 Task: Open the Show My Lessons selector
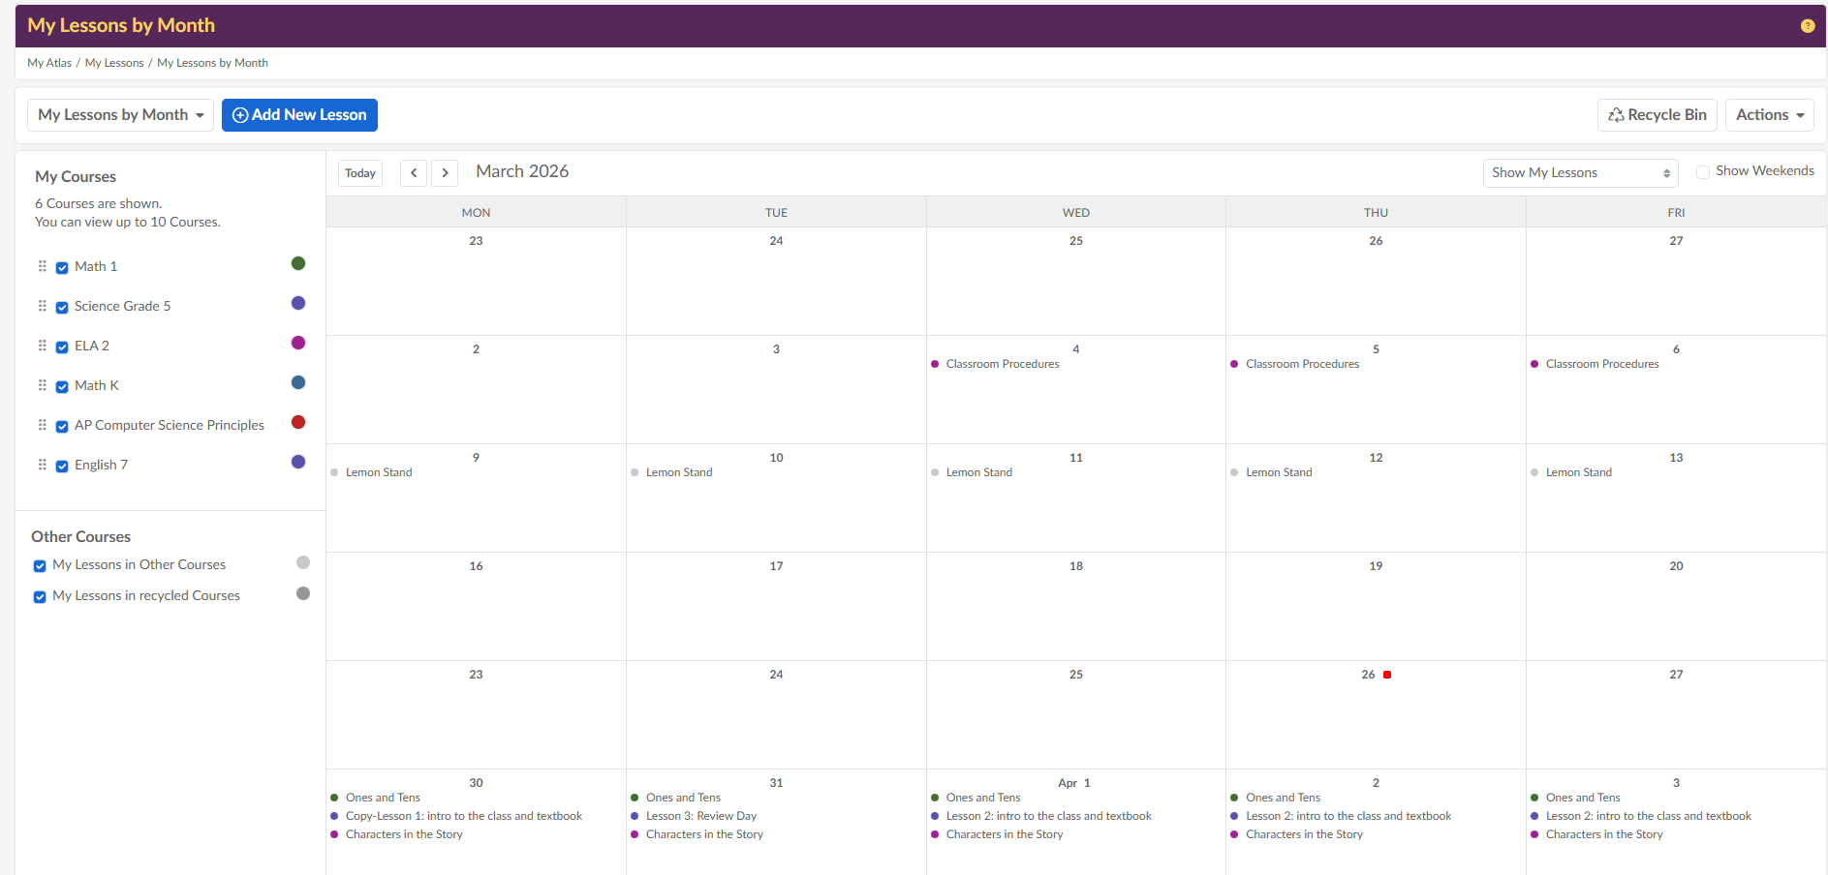pyautogui.click(x=1579, y=173)
